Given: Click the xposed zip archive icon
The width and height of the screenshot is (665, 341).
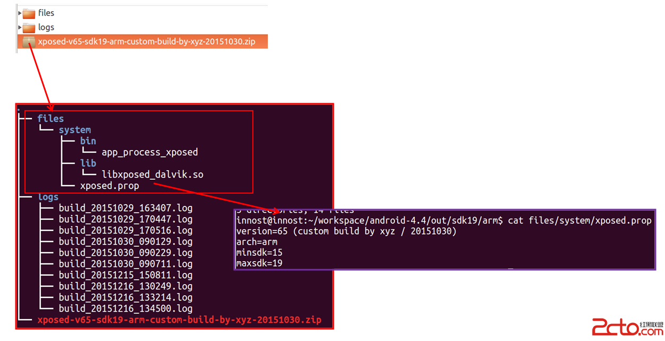Looking at the screenshot, I should coord(29,41).
